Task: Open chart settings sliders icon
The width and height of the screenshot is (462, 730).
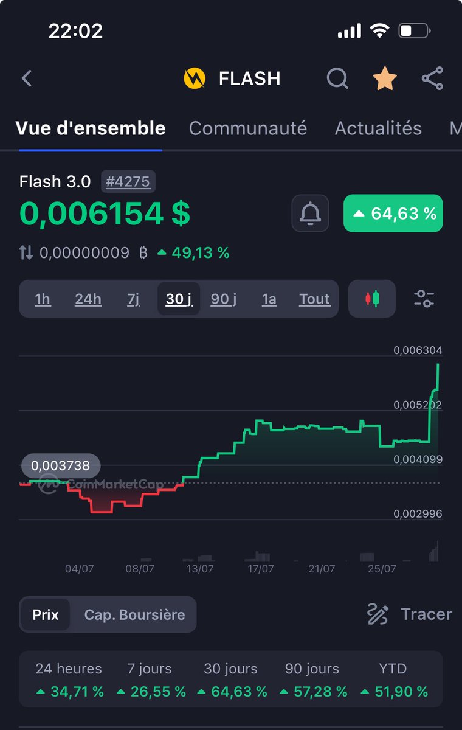Action: pos(424,299)
